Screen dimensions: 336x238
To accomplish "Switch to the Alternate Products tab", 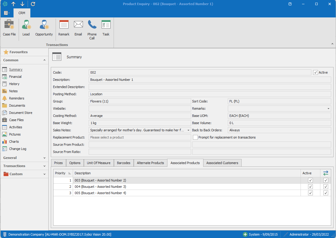I will pos(150,163).
